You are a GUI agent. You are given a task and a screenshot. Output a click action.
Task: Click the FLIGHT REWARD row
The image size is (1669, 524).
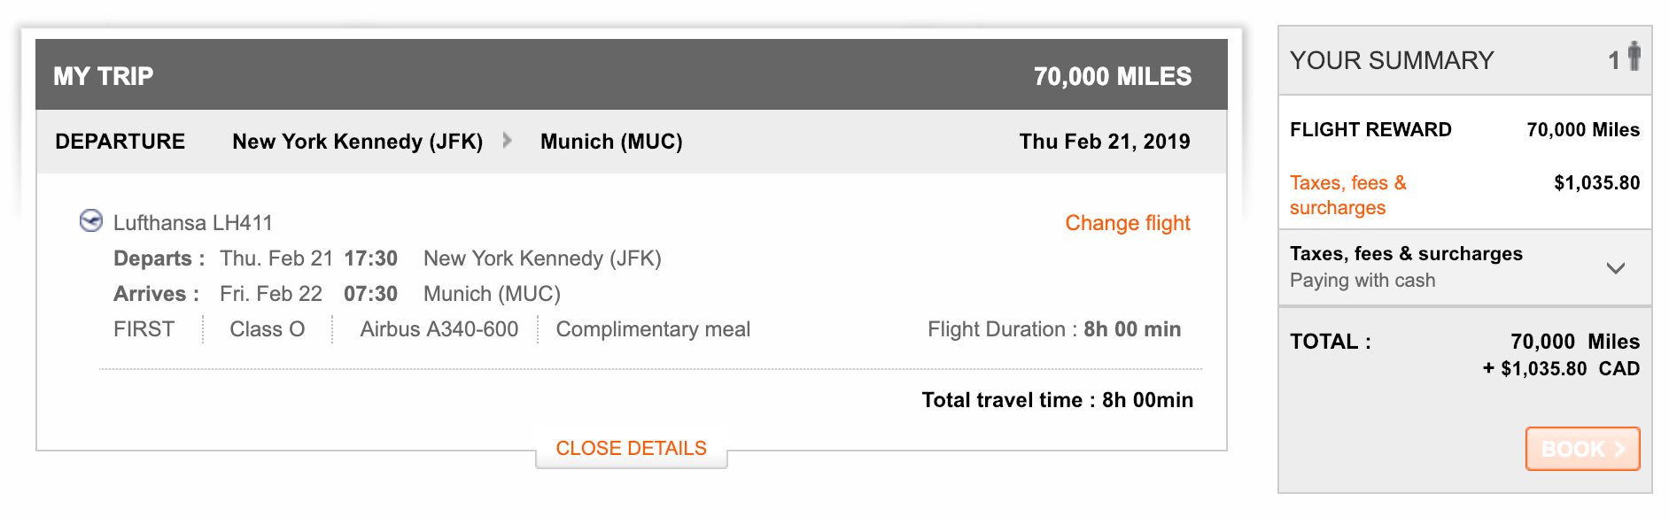(1370, 130)
